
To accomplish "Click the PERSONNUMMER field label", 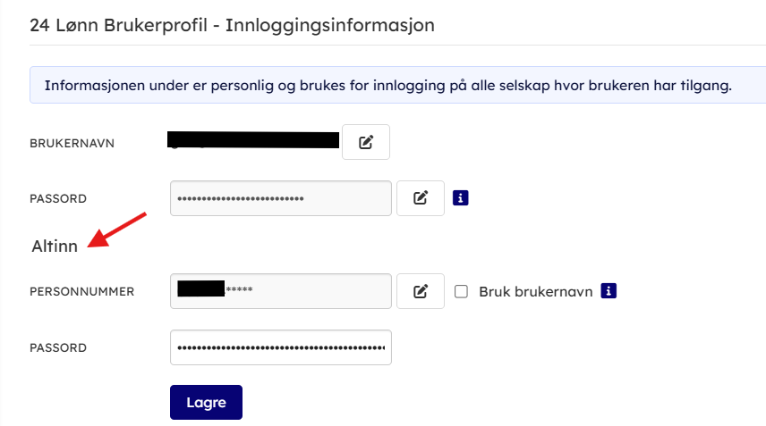I will point(81,291).
